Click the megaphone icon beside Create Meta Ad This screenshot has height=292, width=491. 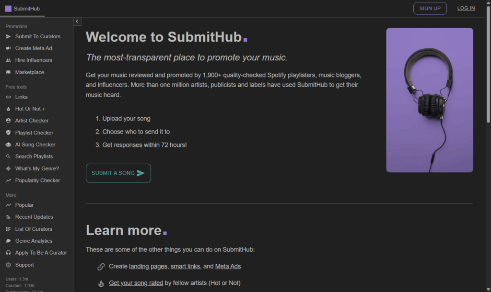tap(8, 48)
